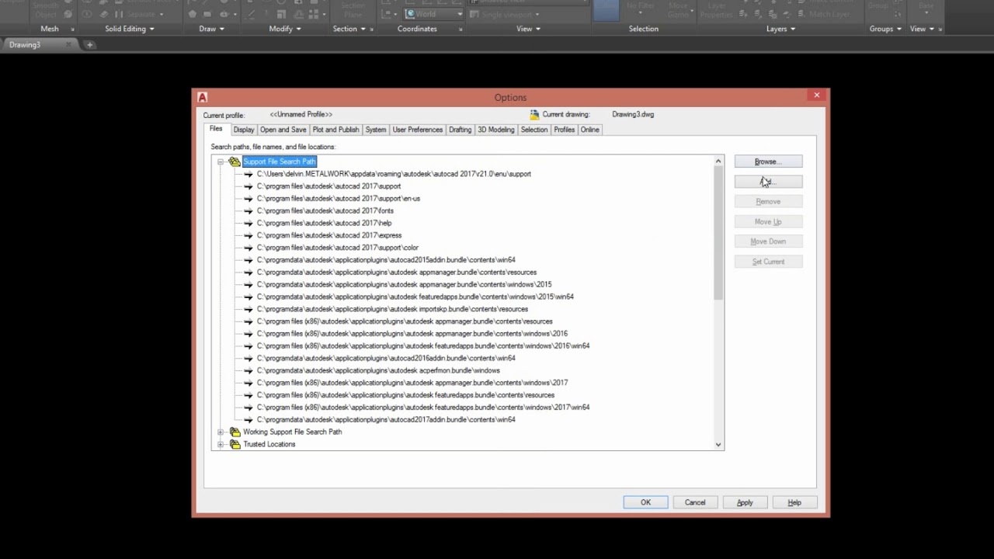This screenshot has height=559, width=994.
Task: Open the Profiles tab
Action: coord(564,130)
